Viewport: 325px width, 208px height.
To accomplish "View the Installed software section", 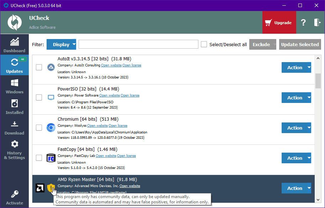I will coord(14,107).
